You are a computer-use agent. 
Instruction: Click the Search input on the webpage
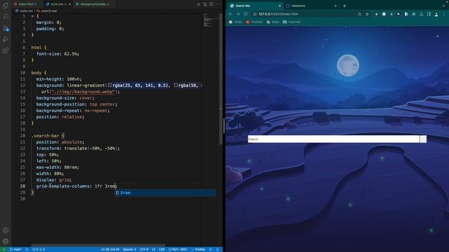point(334,139)
